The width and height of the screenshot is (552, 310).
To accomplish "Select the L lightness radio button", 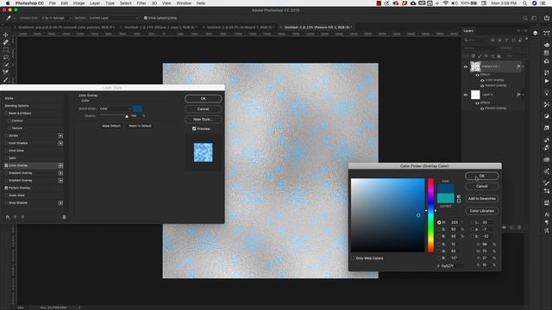I will [473, 222].
